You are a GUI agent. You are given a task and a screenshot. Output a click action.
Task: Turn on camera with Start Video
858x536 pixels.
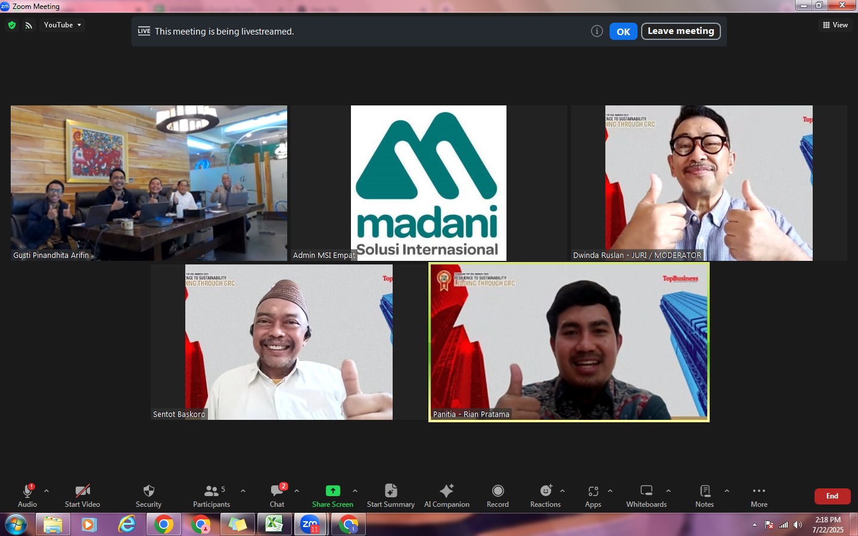pyautogui.click(x=82, y=496)
